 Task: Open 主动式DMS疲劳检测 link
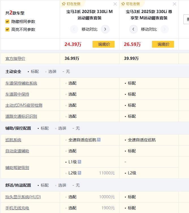pyautogui.click(x=24, y=105)
